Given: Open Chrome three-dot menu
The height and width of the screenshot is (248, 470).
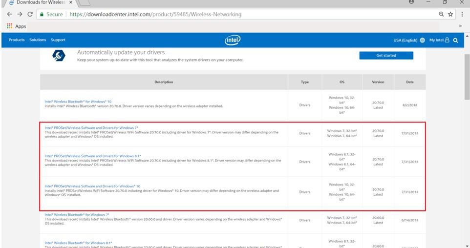Looking at the screenshot, I should [462, 14].
